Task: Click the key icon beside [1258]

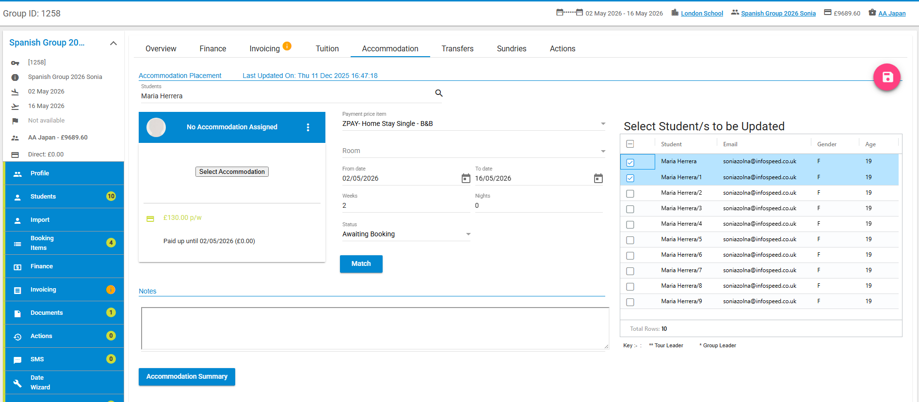Action: pyautogui.click(x=15, y=63)
